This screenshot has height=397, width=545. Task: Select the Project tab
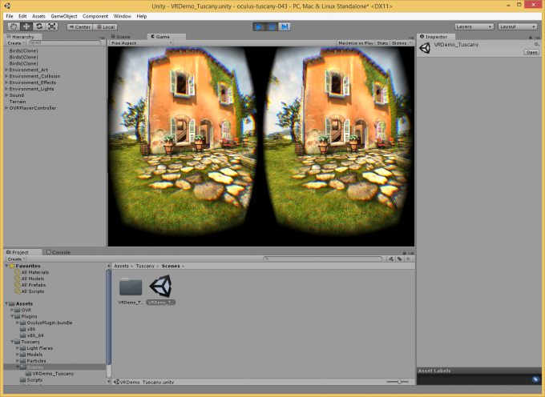point(22,252)
